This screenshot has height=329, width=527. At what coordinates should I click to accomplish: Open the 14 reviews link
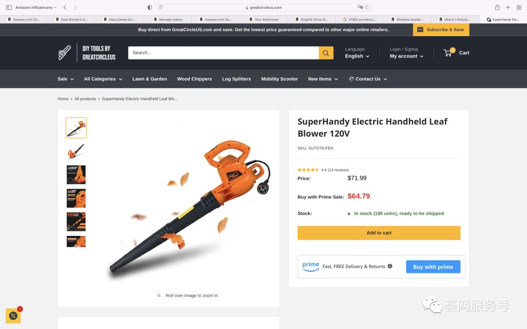pos(338,170)
